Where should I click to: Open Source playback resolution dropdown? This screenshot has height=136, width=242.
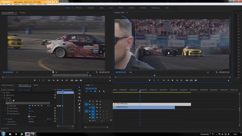click(x=90, y=72)
